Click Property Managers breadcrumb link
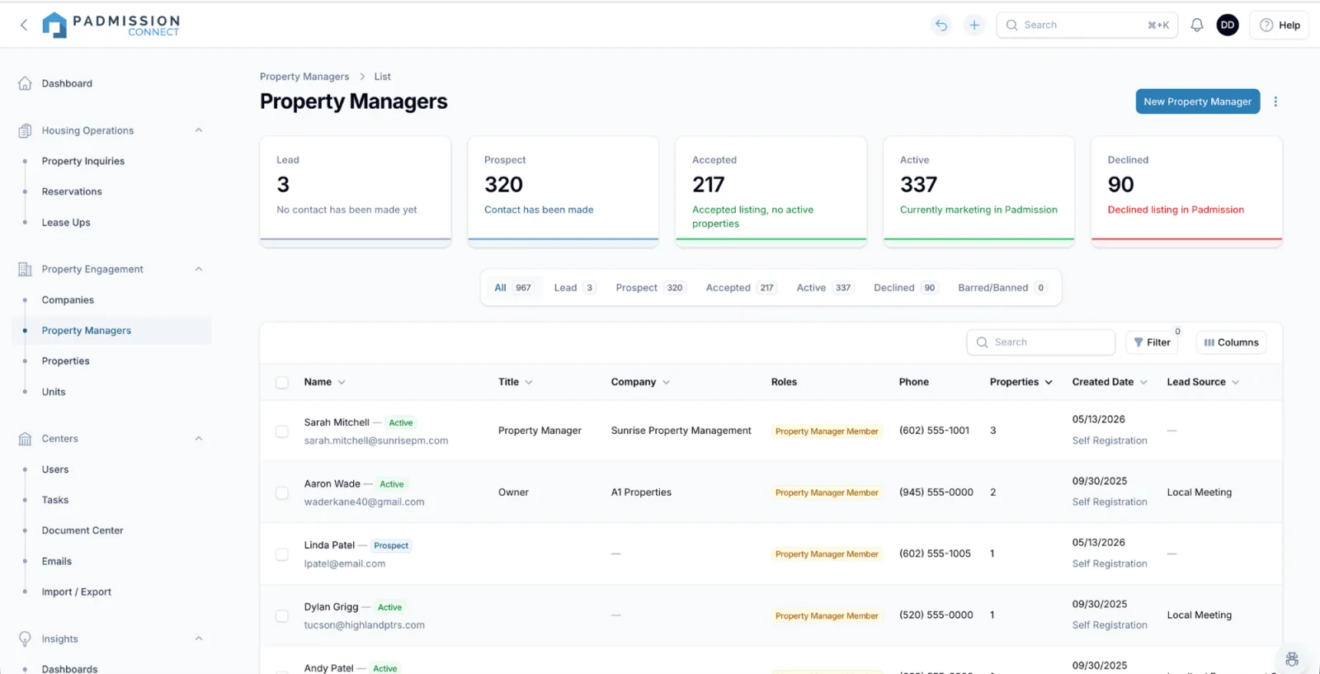This screenshot has width=1320, height=674. [x=304, y=77]
